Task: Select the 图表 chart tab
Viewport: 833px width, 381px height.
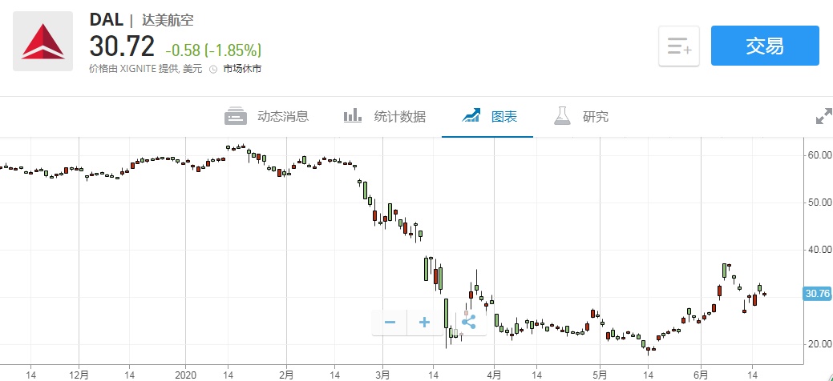Action: point(504,117)
